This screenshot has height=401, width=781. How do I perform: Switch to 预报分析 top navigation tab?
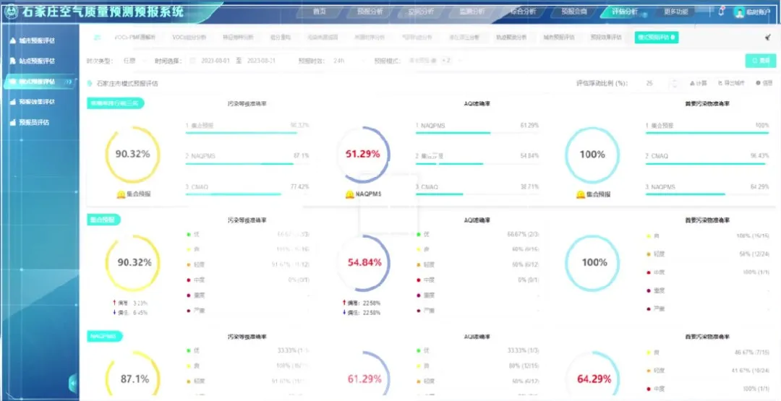pyautogui.click(x=372, y=12)
